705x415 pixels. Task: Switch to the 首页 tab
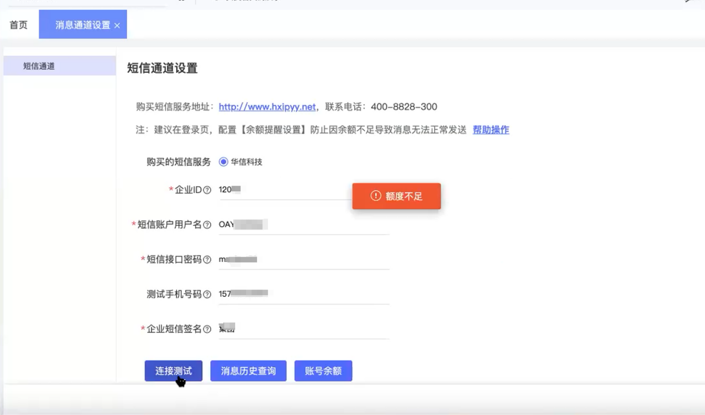coord(19,25)
